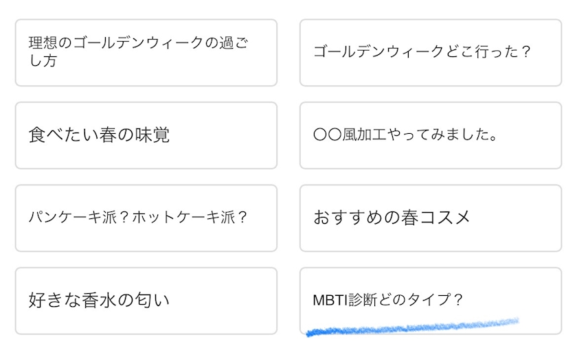The image size is (577, 359).
Task: Click the 好きな香水の匂い text
Action: coord(99,301)
